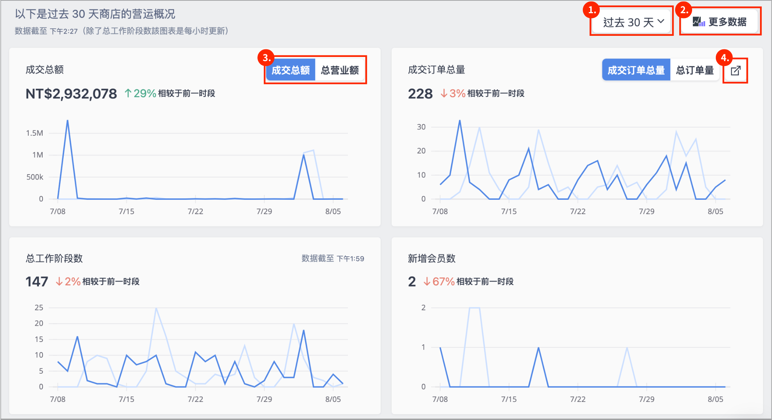Click the 更多数据 button

720,22
